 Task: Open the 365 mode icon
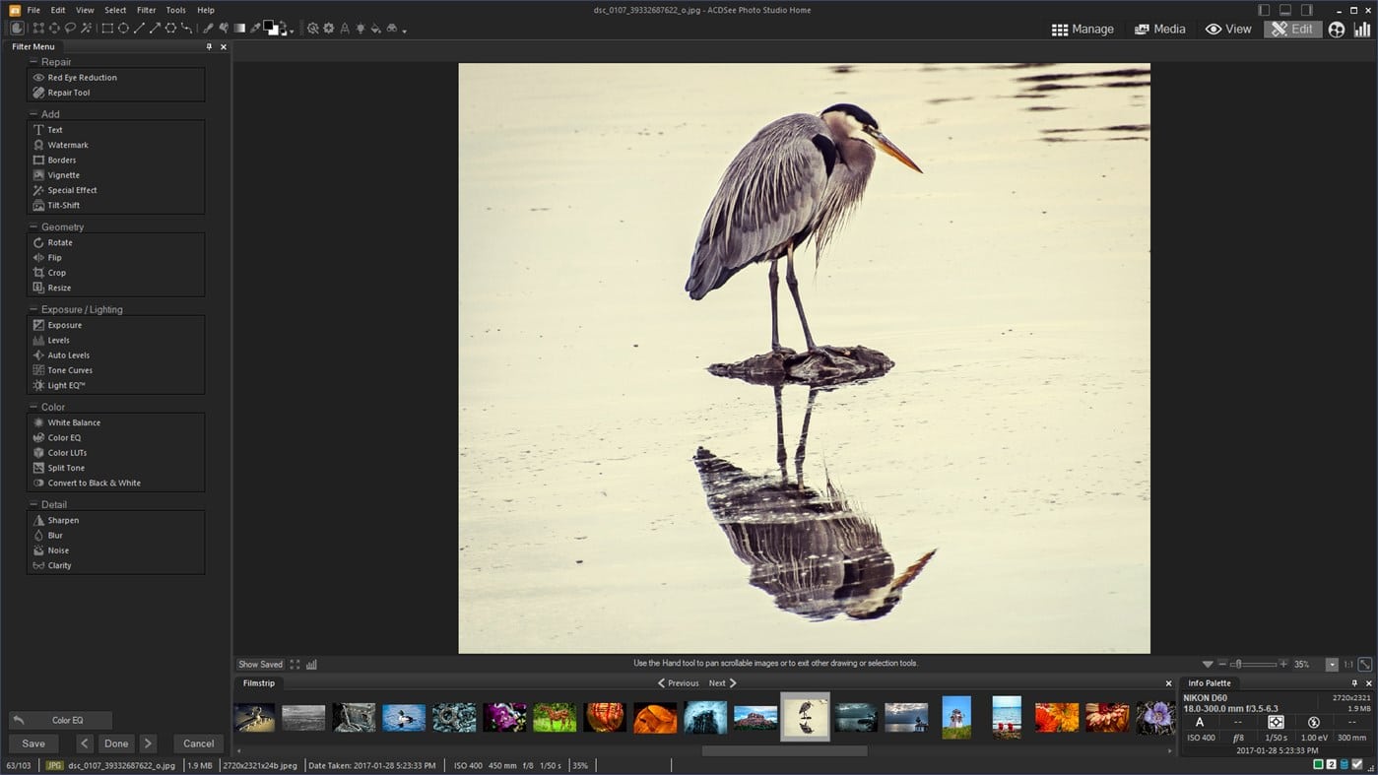1336,30
